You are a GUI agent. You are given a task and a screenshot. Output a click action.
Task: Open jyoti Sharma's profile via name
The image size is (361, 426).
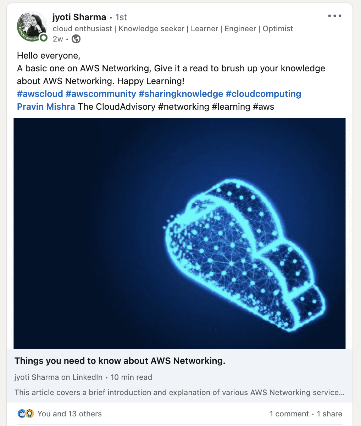[79, 17]
